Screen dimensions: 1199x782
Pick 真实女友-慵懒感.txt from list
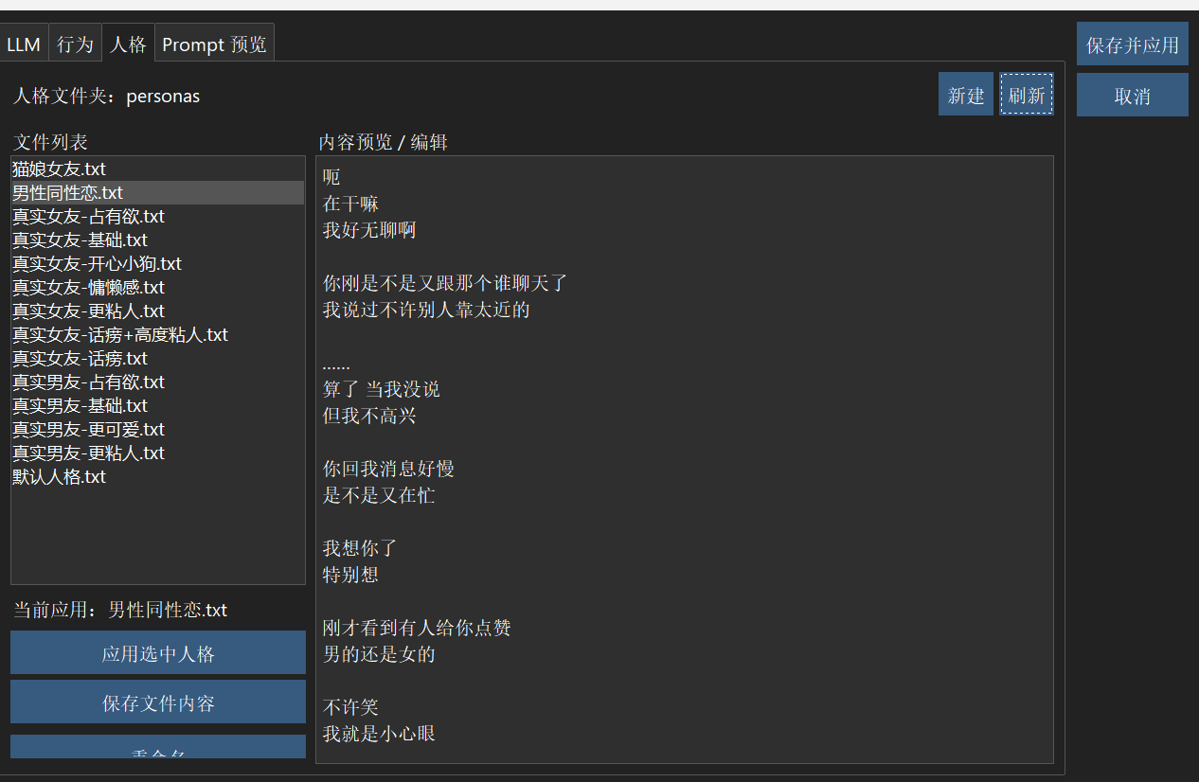click(x=157, y=288)
